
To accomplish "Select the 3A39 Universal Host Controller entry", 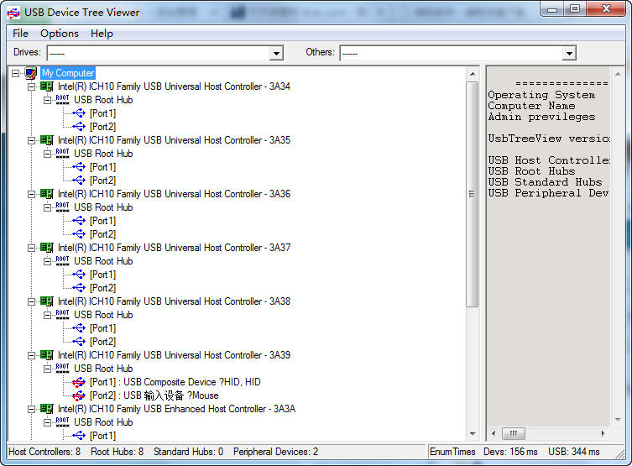I will [x=174, y=355].
